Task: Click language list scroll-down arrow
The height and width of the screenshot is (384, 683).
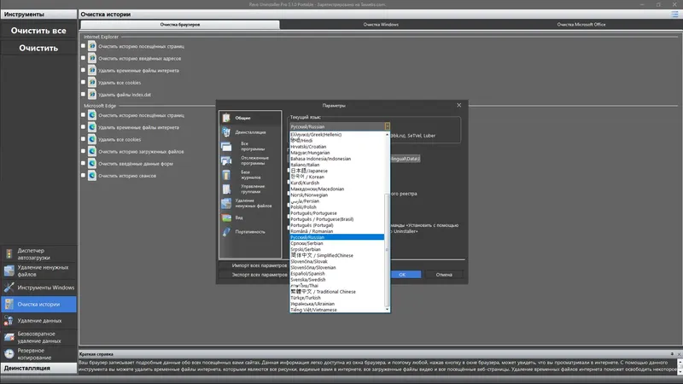Action: tap(387, 309)
